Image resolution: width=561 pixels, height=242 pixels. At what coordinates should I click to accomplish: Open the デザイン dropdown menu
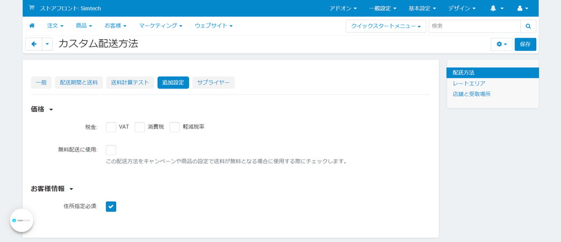(462, 8)
